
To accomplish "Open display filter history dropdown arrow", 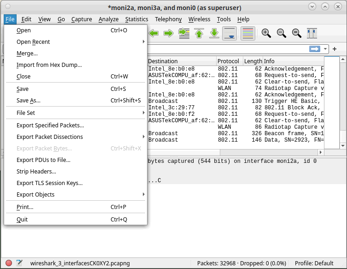I will tap(325, 49).
